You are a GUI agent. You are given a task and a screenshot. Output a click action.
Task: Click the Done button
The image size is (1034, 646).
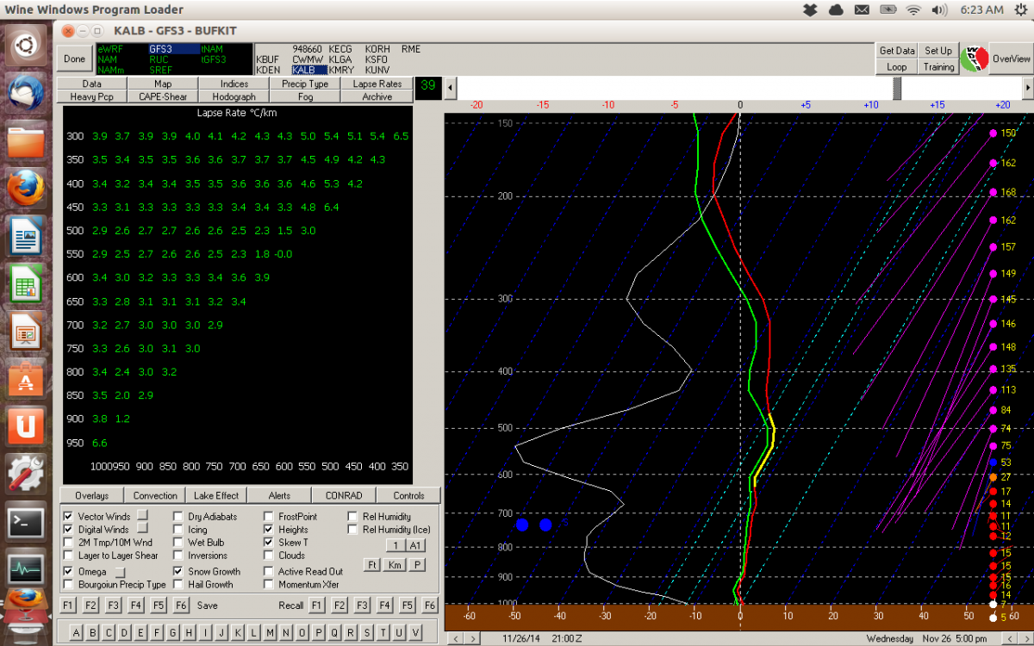click(x=75, y=59)
